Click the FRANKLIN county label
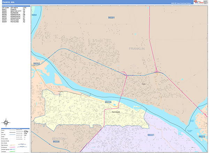Image resolution: width=209 pixels, height=153 pixels. point(137,49)
